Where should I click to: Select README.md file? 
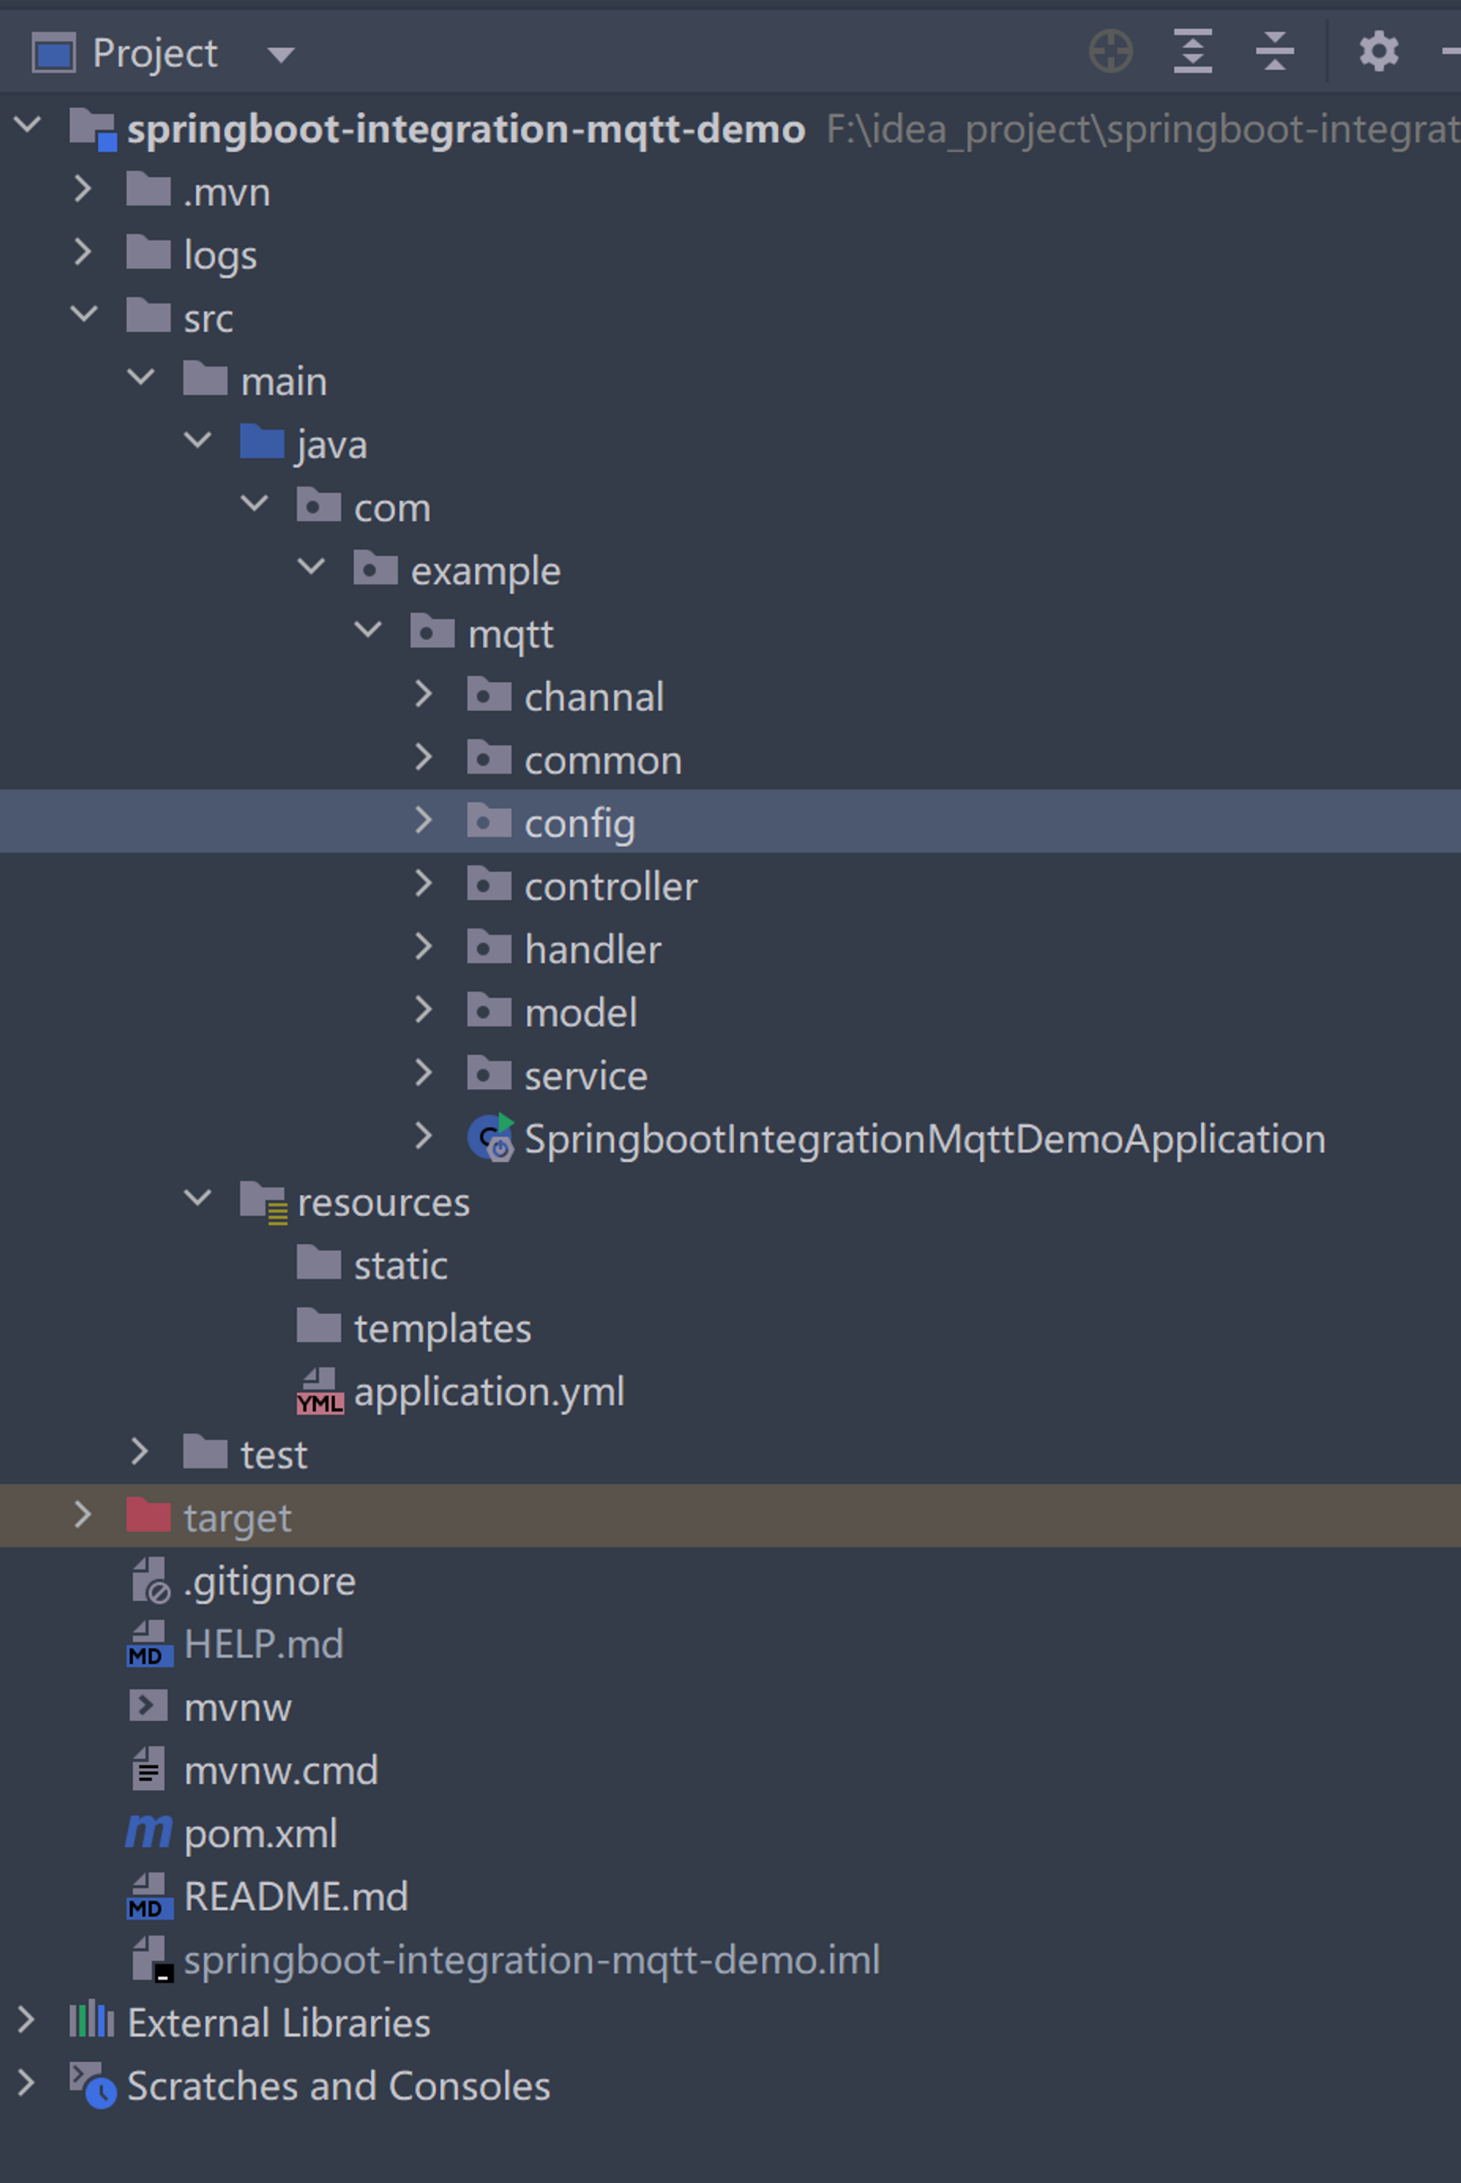[295, 1896]
